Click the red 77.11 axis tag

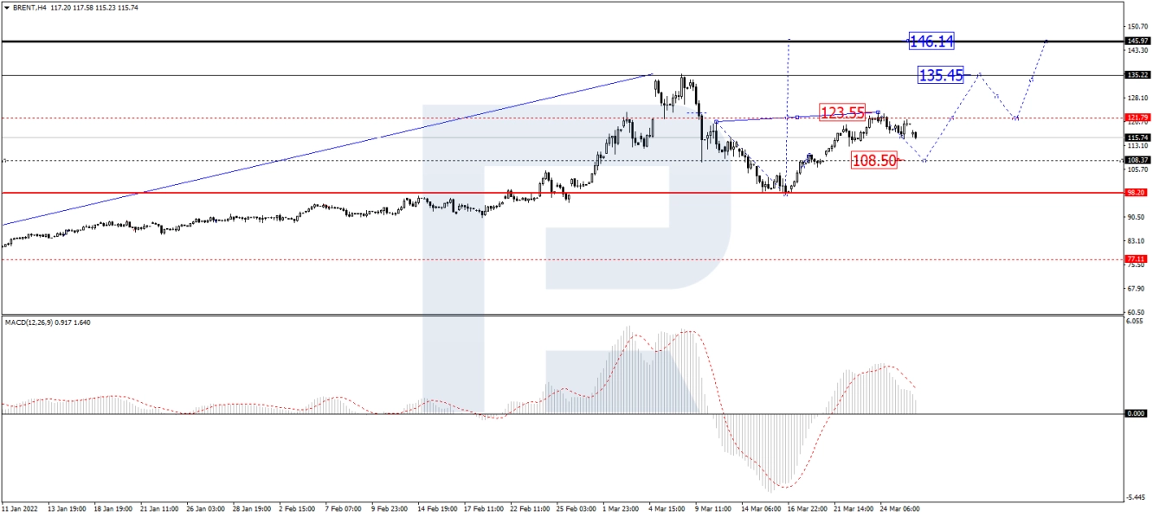[1137, 258]
